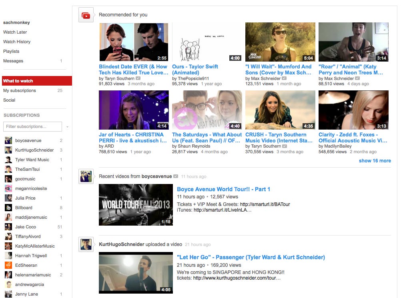Click verified badge beside Max Schneider on Roar video
This screenshot has height=298, width=401.
tap(357, 78)
